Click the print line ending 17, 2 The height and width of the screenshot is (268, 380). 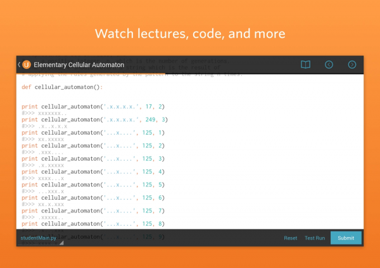pos(93,107)
